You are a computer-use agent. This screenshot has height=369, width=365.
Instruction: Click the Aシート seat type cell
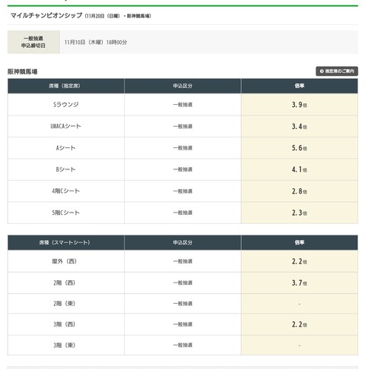point(66,148)
